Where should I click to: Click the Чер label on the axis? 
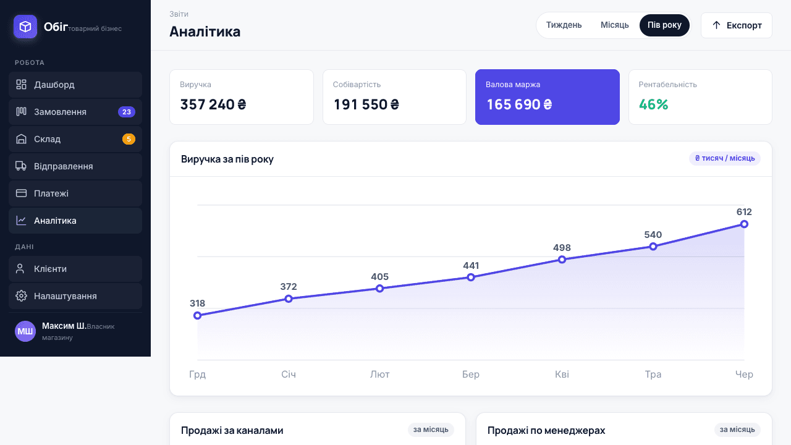point(744,374)
